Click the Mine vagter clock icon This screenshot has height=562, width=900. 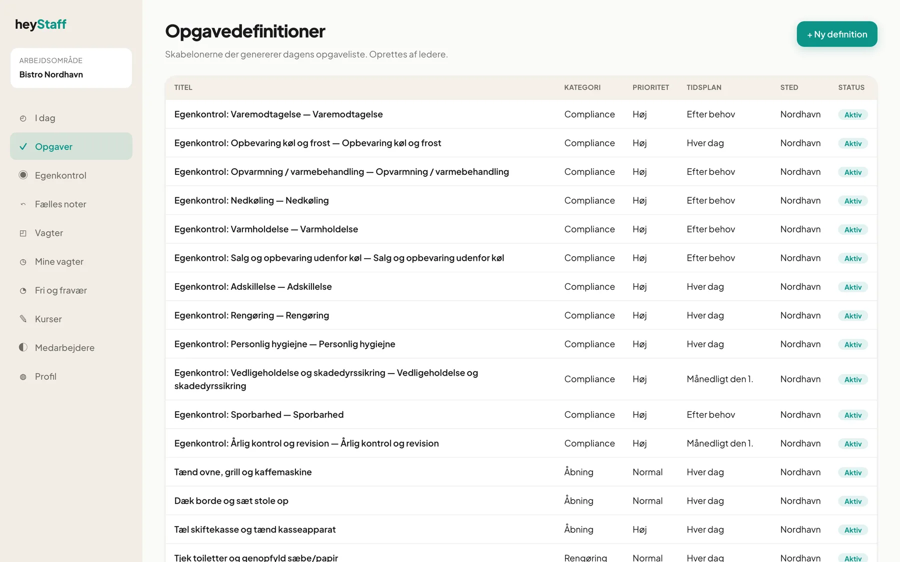[23, 262]
